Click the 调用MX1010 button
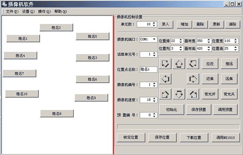The height and width of the screenshot is (155, 243). tap(225, 137)
